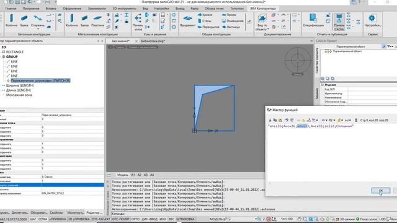397x223 pixels.
Task: Toggle СЕТКА grid mode
Action: pos(43,219)
